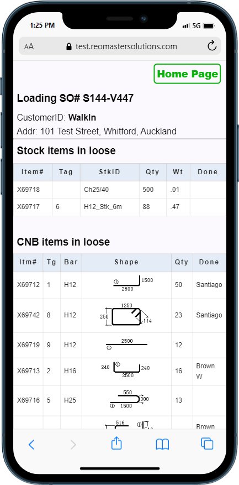This screenshot has height=485, width=239.
Task: Tap the Safari back arrow
Action: coord(31,445)
